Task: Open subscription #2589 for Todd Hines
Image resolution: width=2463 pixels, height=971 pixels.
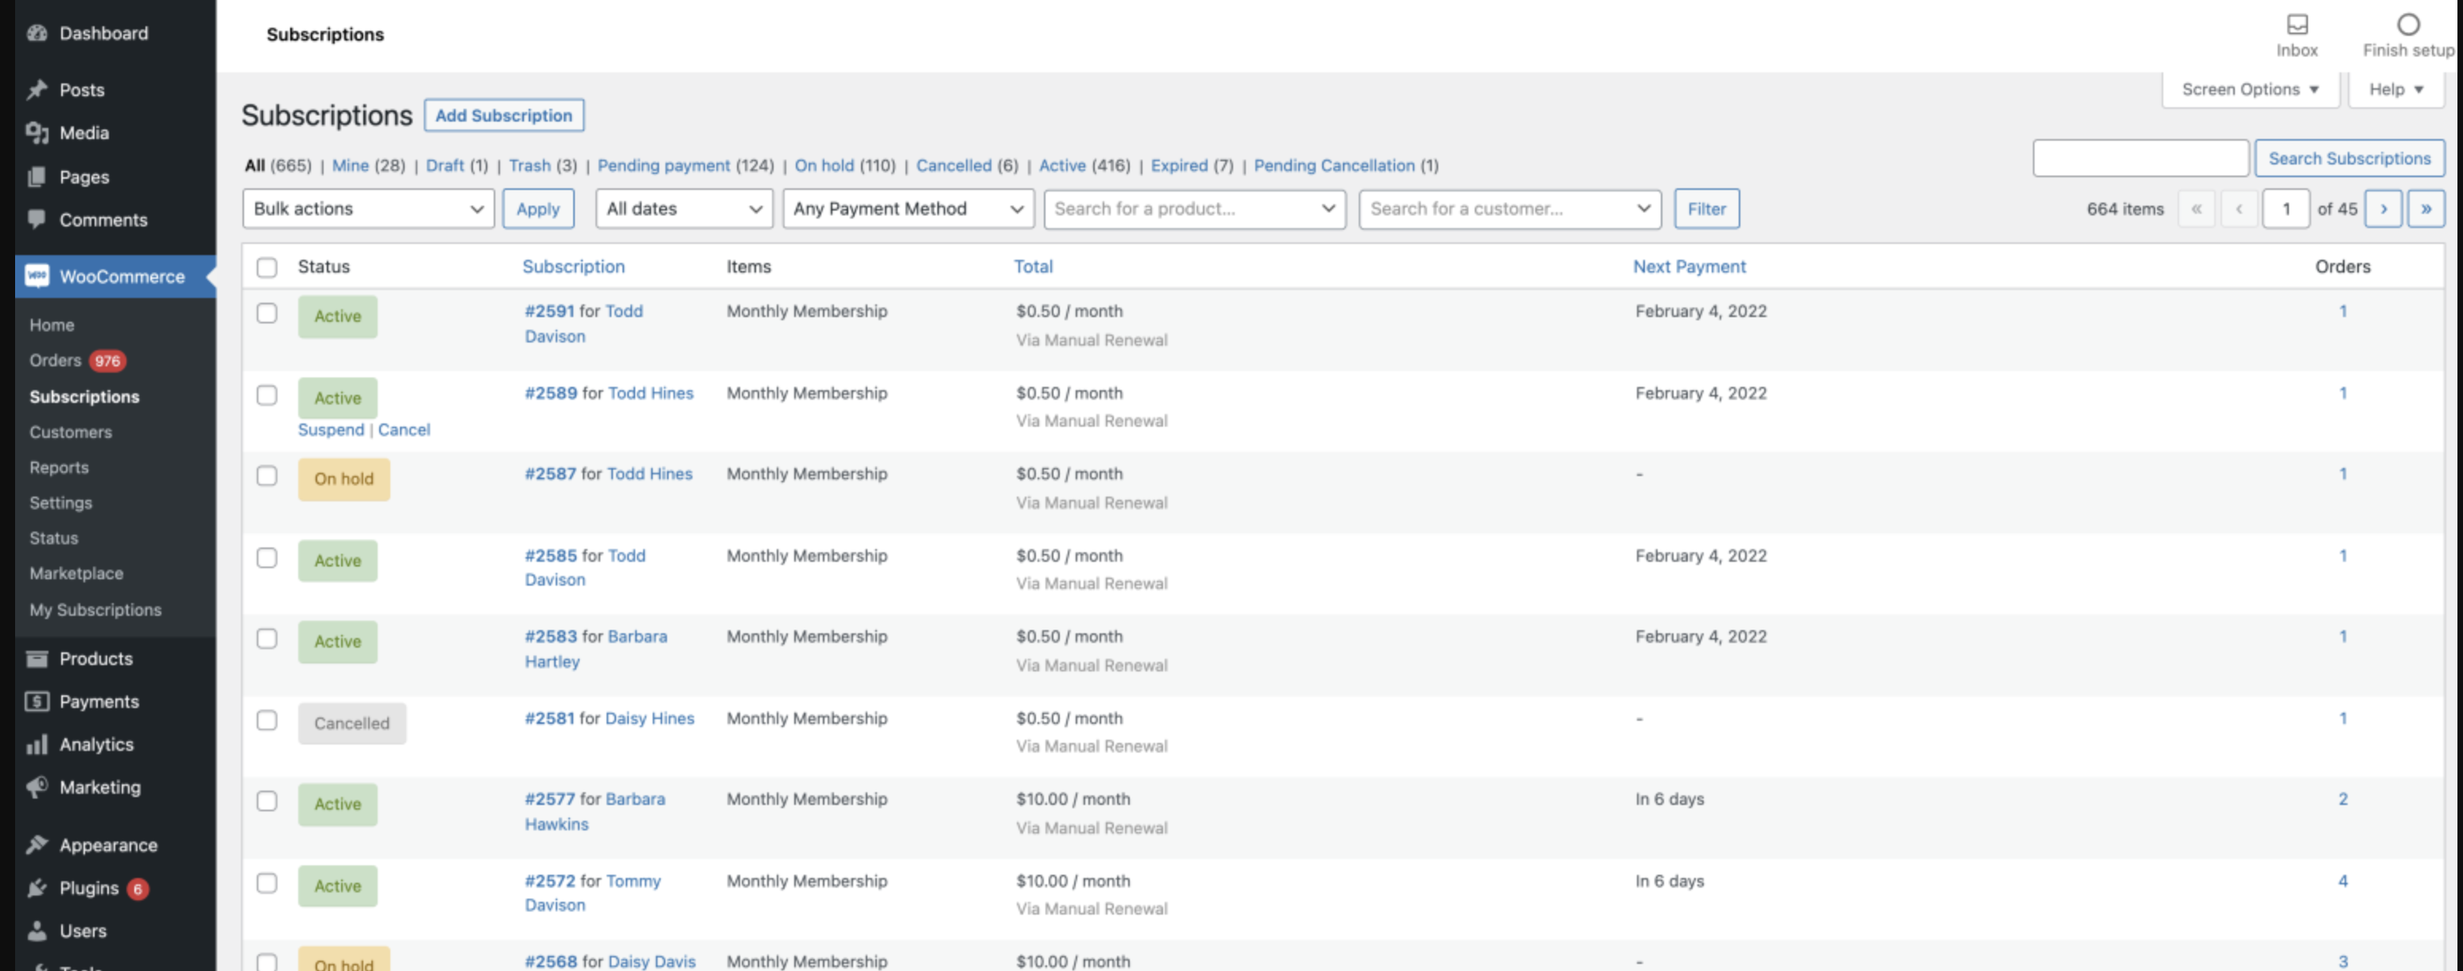Action: point(553,393)
